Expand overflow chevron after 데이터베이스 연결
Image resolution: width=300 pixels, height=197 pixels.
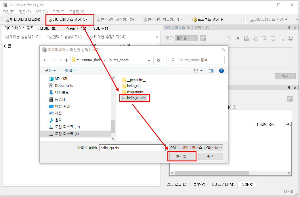297,20
